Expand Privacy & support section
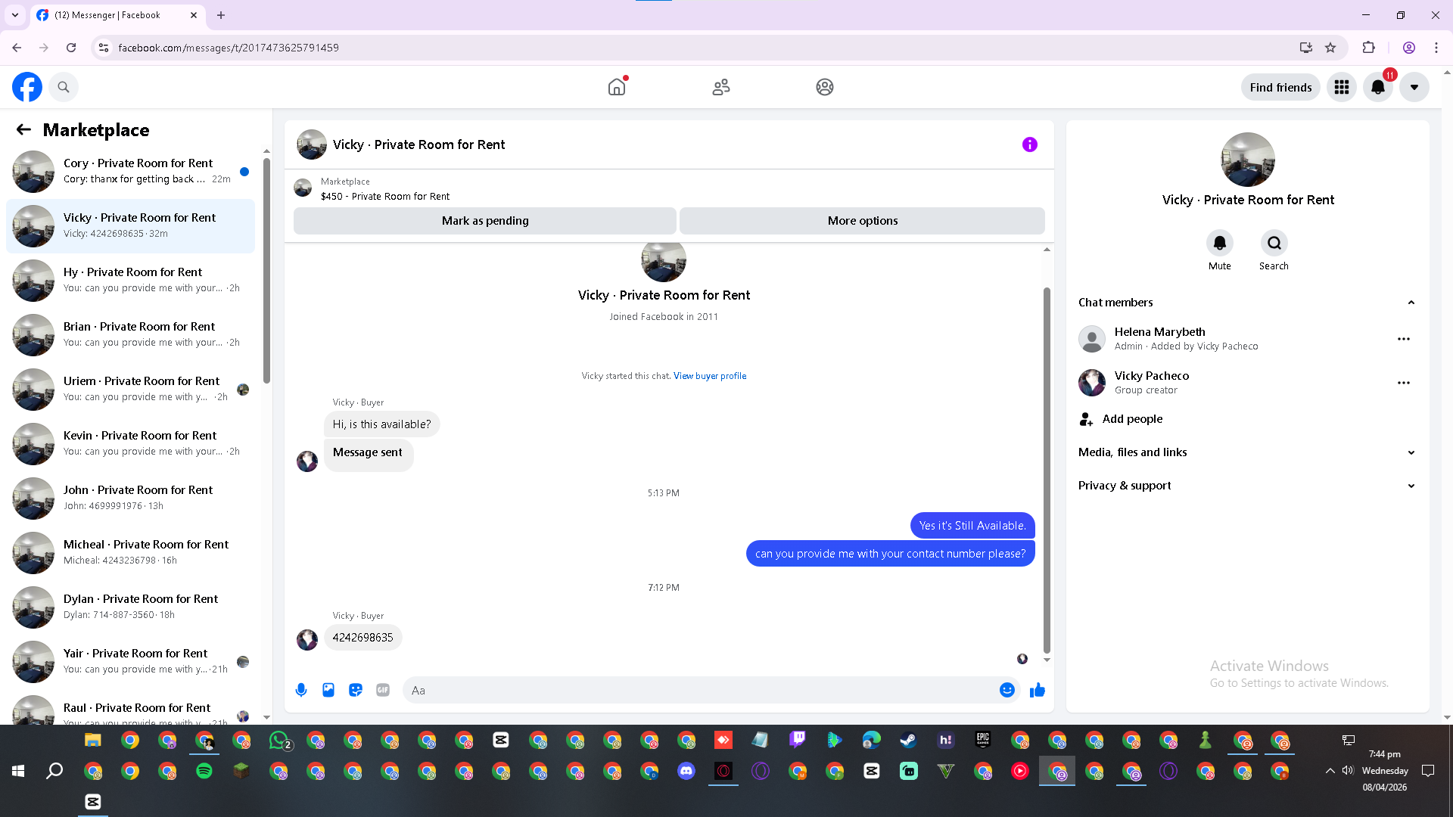The width and height of the screenshot is (1453, 817). point(1411,486)
